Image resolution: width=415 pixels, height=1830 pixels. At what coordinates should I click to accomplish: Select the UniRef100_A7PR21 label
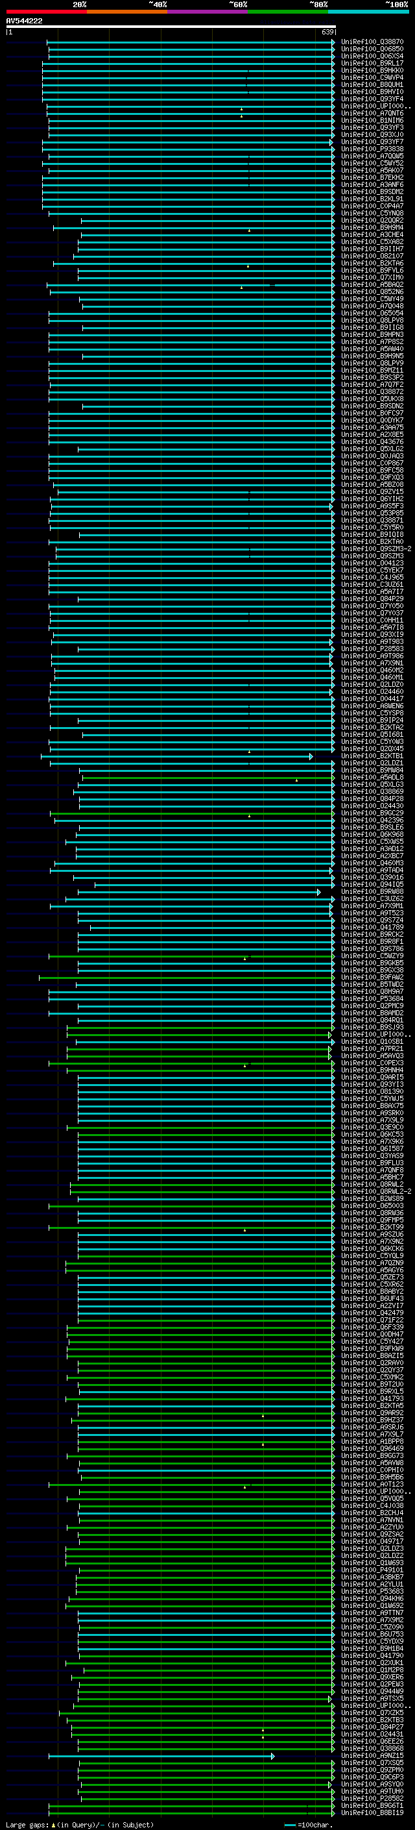pyautogui.click(x=372, y=1048)
